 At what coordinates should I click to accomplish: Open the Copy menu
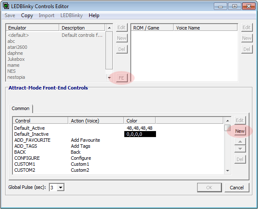click(x=27, y=15)
